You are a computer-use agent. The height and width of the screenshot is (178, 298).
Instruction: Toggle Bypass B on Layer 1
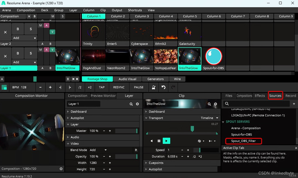[18, 53]
